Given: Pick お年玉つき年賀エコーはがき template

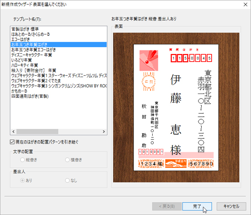Looking at the screenshot, I should point(59,50).
